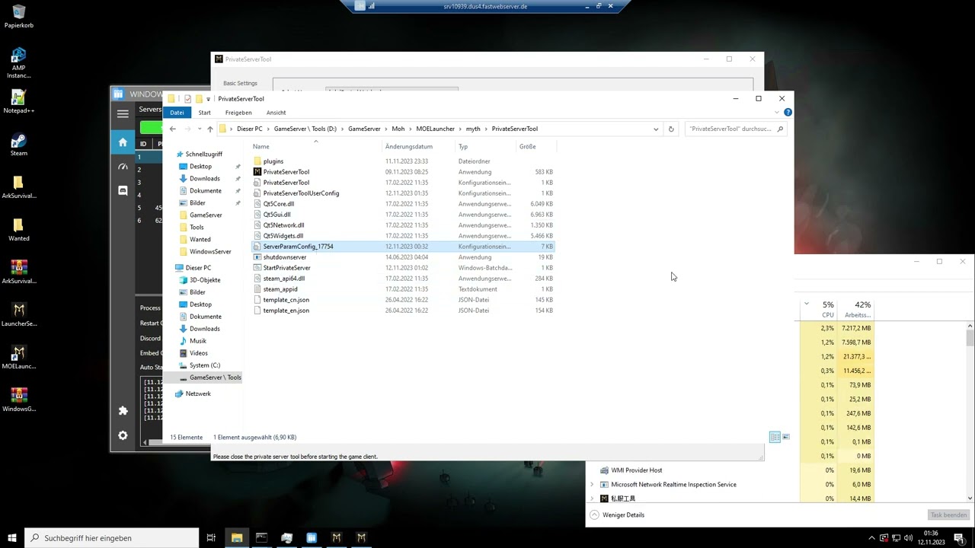Open the WindowsGSM settings gear
The height and width of the screenshot is (548, 975).
[123, 435]
